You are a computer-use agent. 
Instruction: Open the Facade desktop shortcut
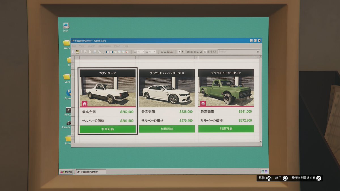click(67, 125)
